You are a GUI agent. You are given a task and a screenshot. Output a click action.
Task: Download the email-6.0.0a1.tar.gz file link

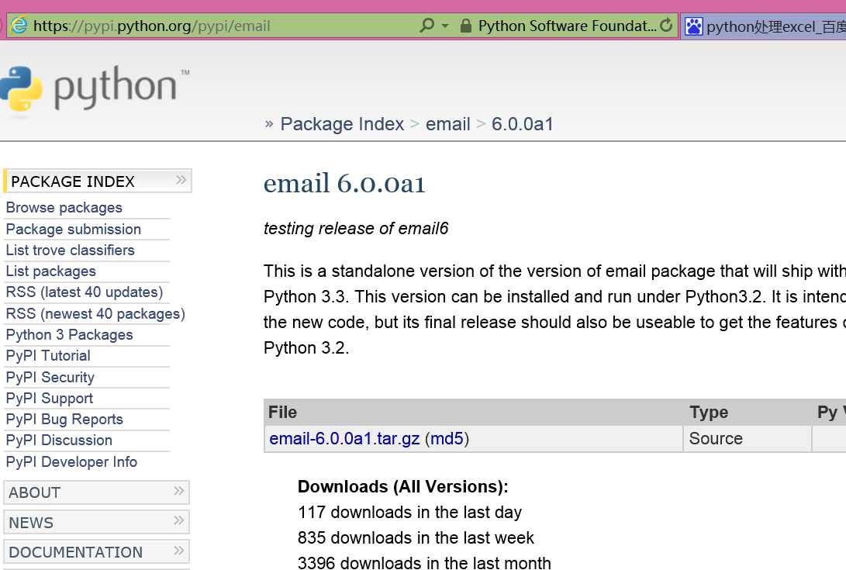[x=344, y=439]
